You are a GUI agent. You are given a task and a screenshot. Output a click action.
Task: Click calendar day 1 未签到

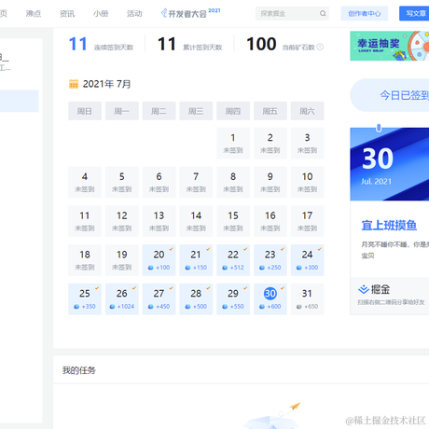click(x=233, y=143)
